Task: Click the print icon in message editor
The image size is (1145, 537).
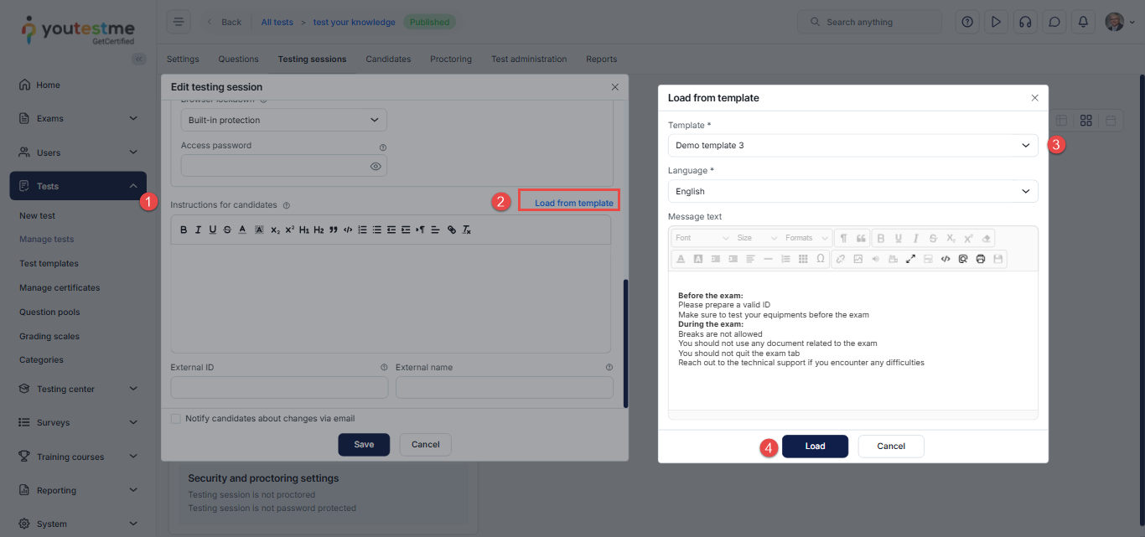Action: (x=980, y=259)
